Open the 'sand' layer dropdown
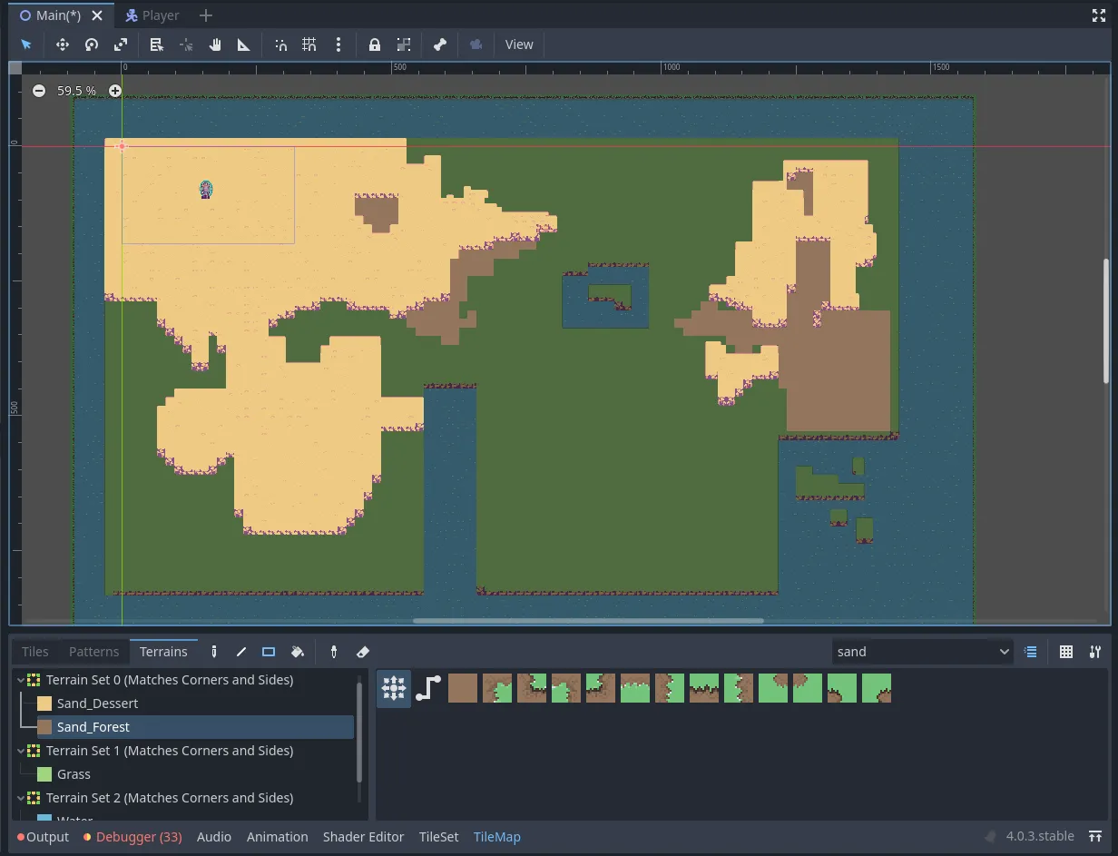1118x856 pixels. [923, 652]
